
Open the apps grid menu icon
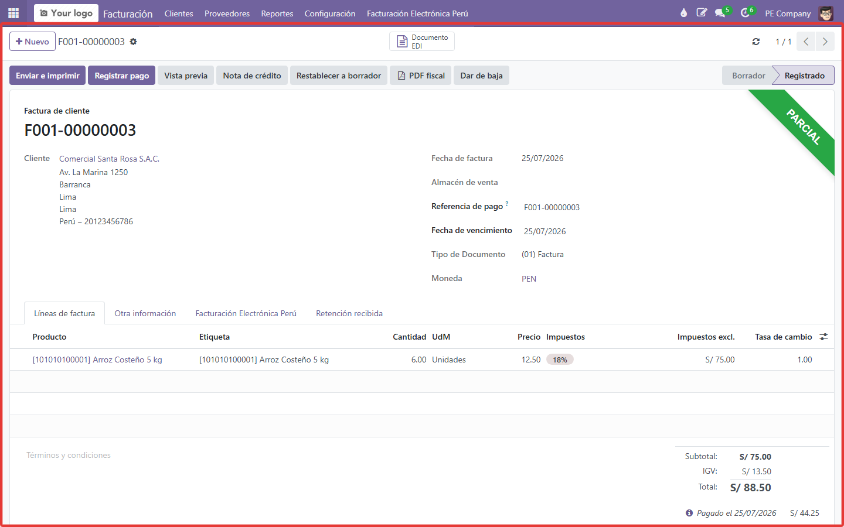13,13
